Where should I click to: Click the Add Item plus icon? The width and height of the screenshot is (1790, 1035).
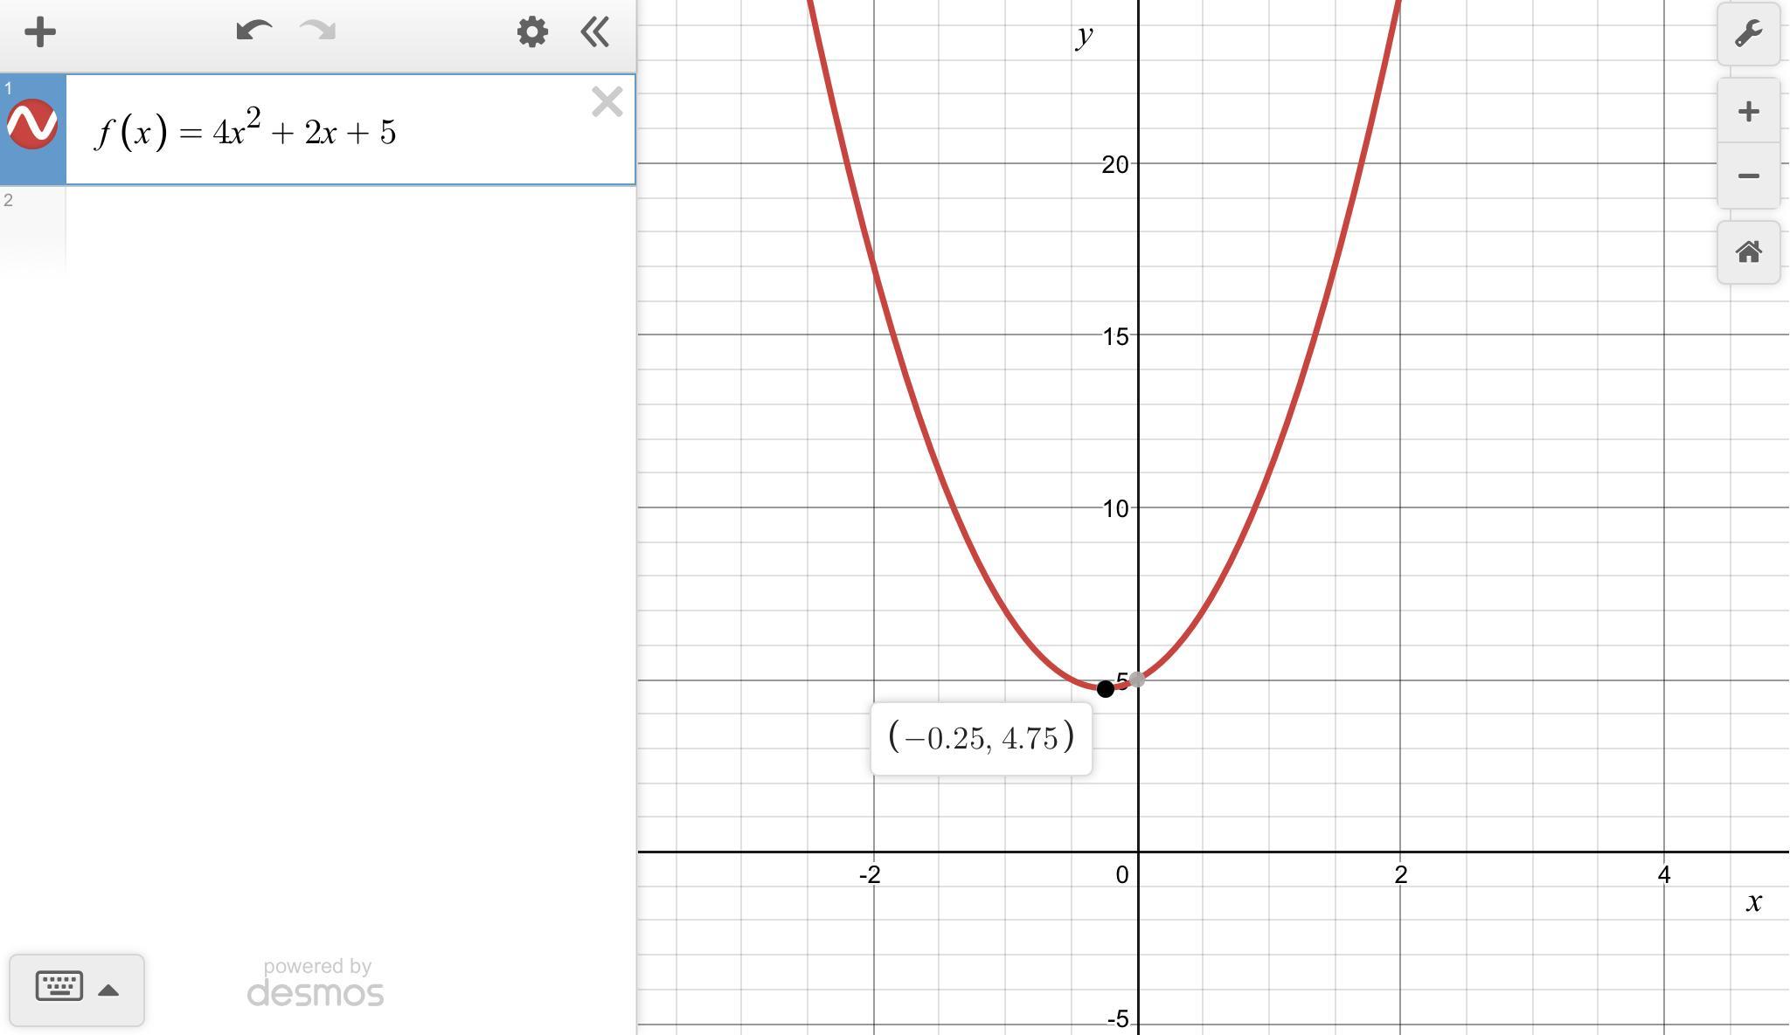(40, 33)
